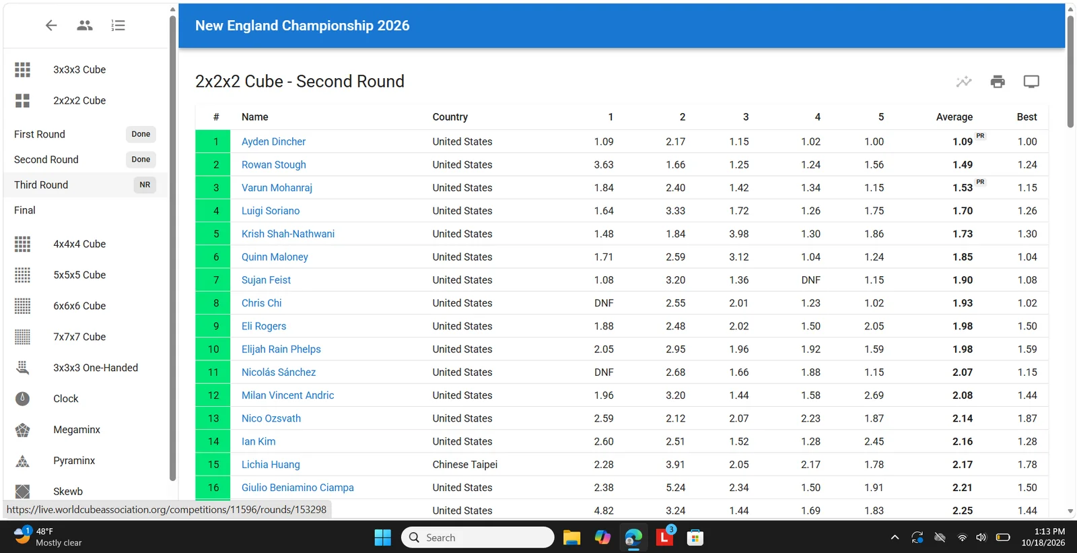Print the results with printer icon
This screenshot has width=1077, height=553.
pyautogui.click(x=998, y=82)
